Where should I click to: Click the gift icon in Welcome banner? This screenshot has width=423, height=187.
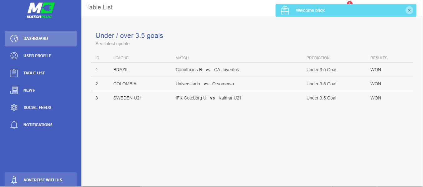point(285,10)
